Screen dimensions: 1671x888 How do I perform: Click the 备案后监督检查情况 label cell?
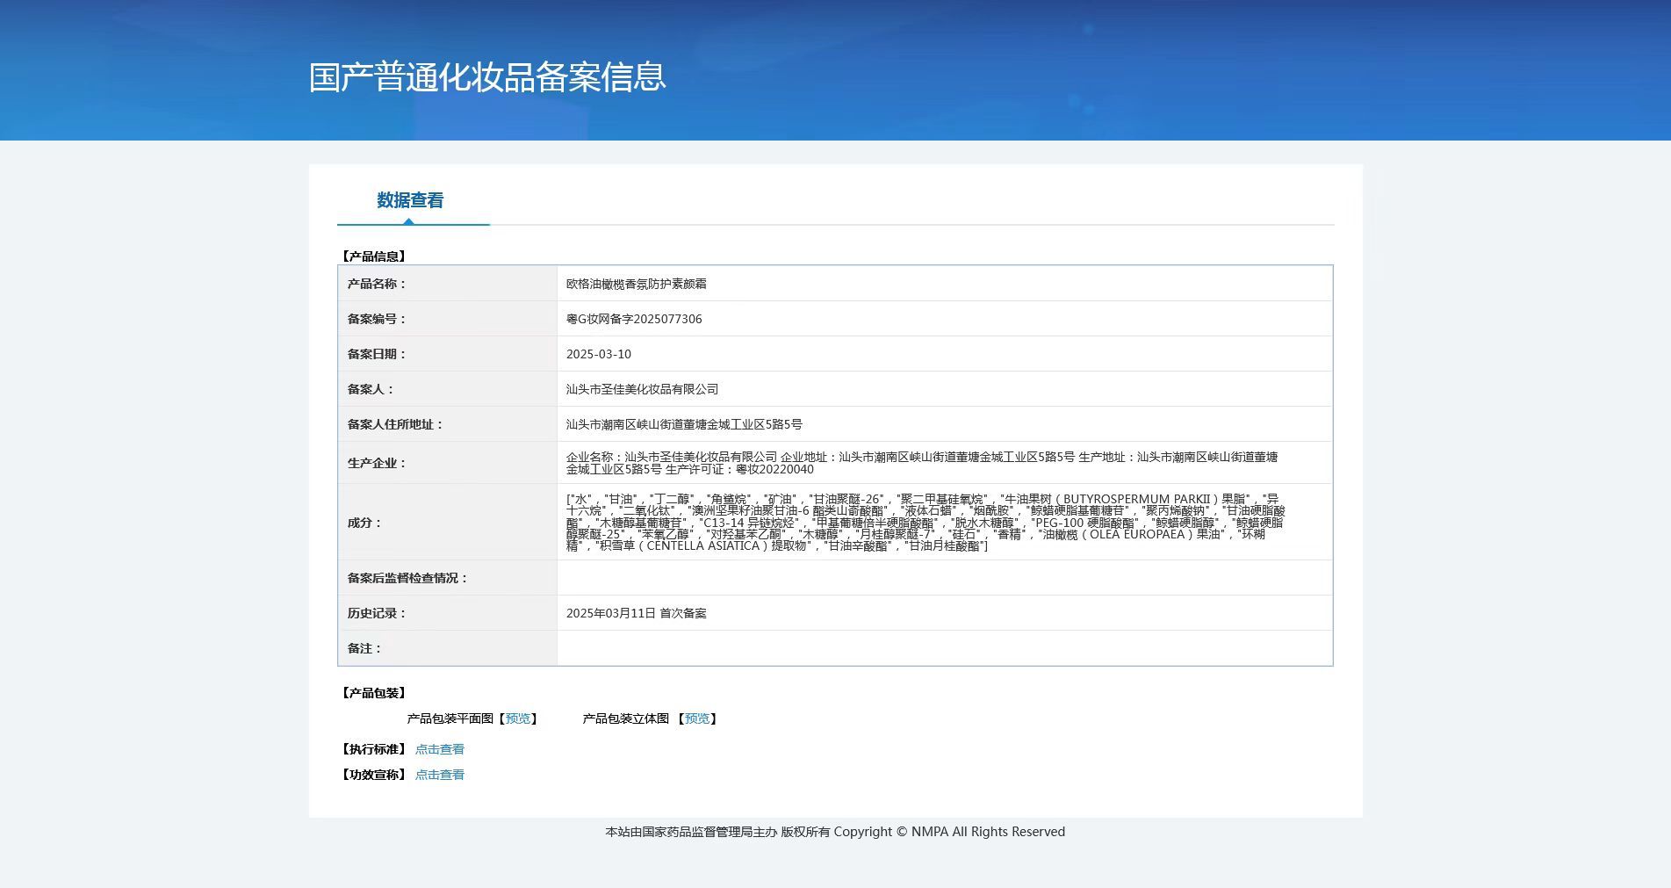coord(448,578)
